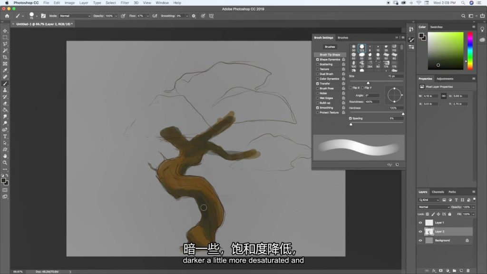Choose the Type tool
487x274 pixels.
(x=5, y=136)
